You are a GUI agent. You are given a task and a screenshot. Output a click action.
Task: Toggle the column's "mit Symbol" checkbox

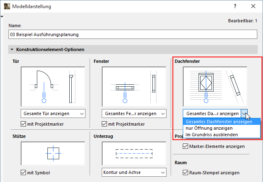tap(24, 173)
